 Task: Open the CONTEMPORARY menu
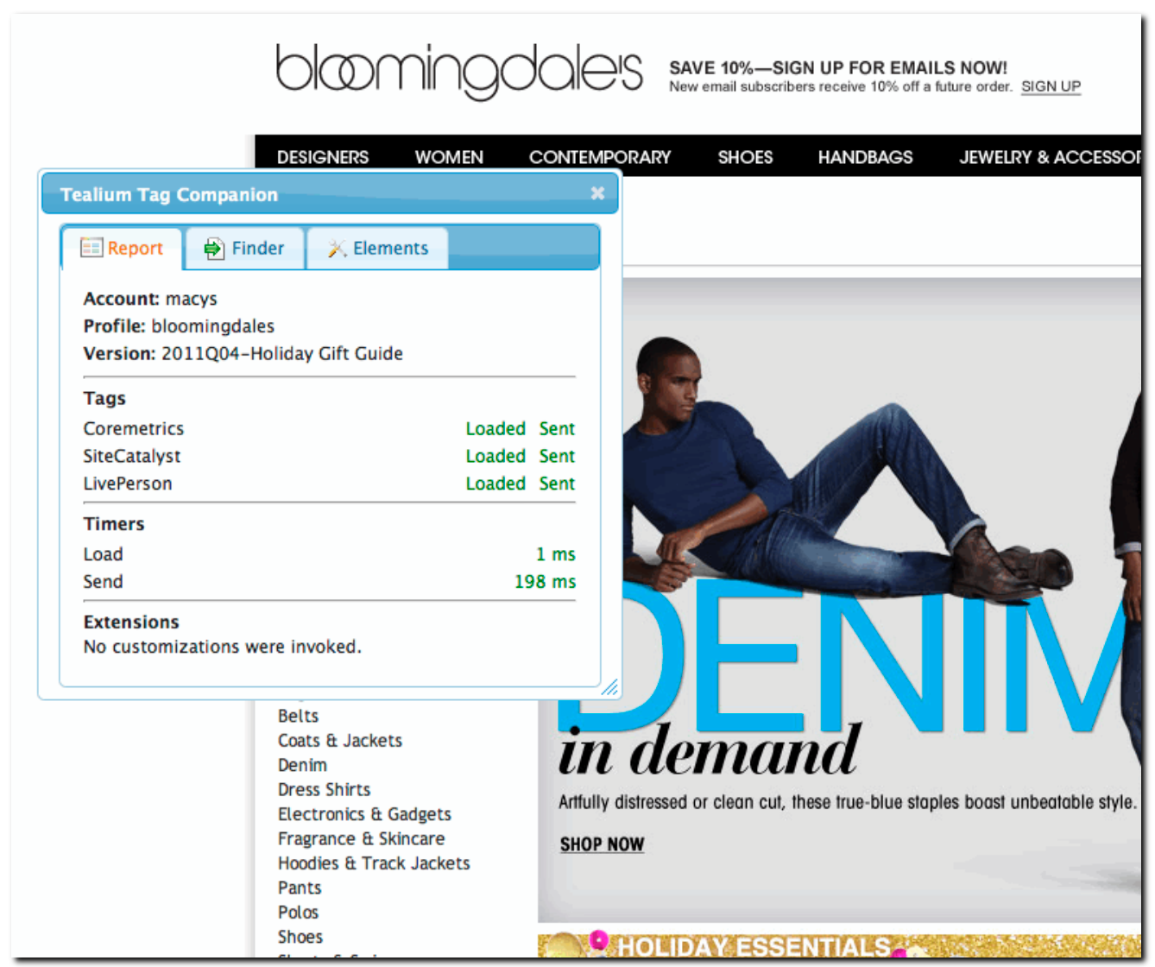point(600,157)
